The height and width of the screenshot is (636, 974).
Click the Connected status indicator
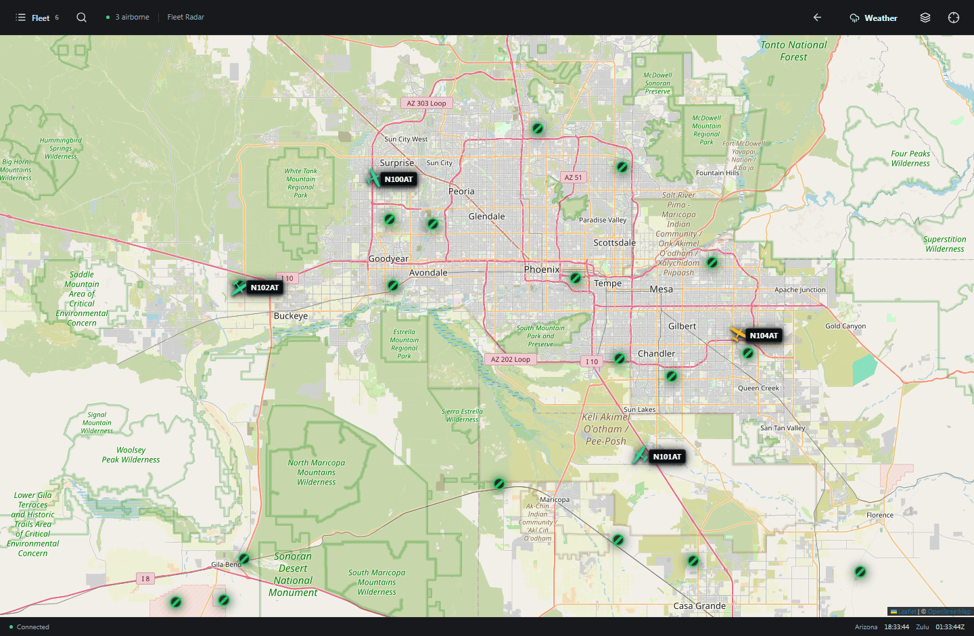coord(29,627)
